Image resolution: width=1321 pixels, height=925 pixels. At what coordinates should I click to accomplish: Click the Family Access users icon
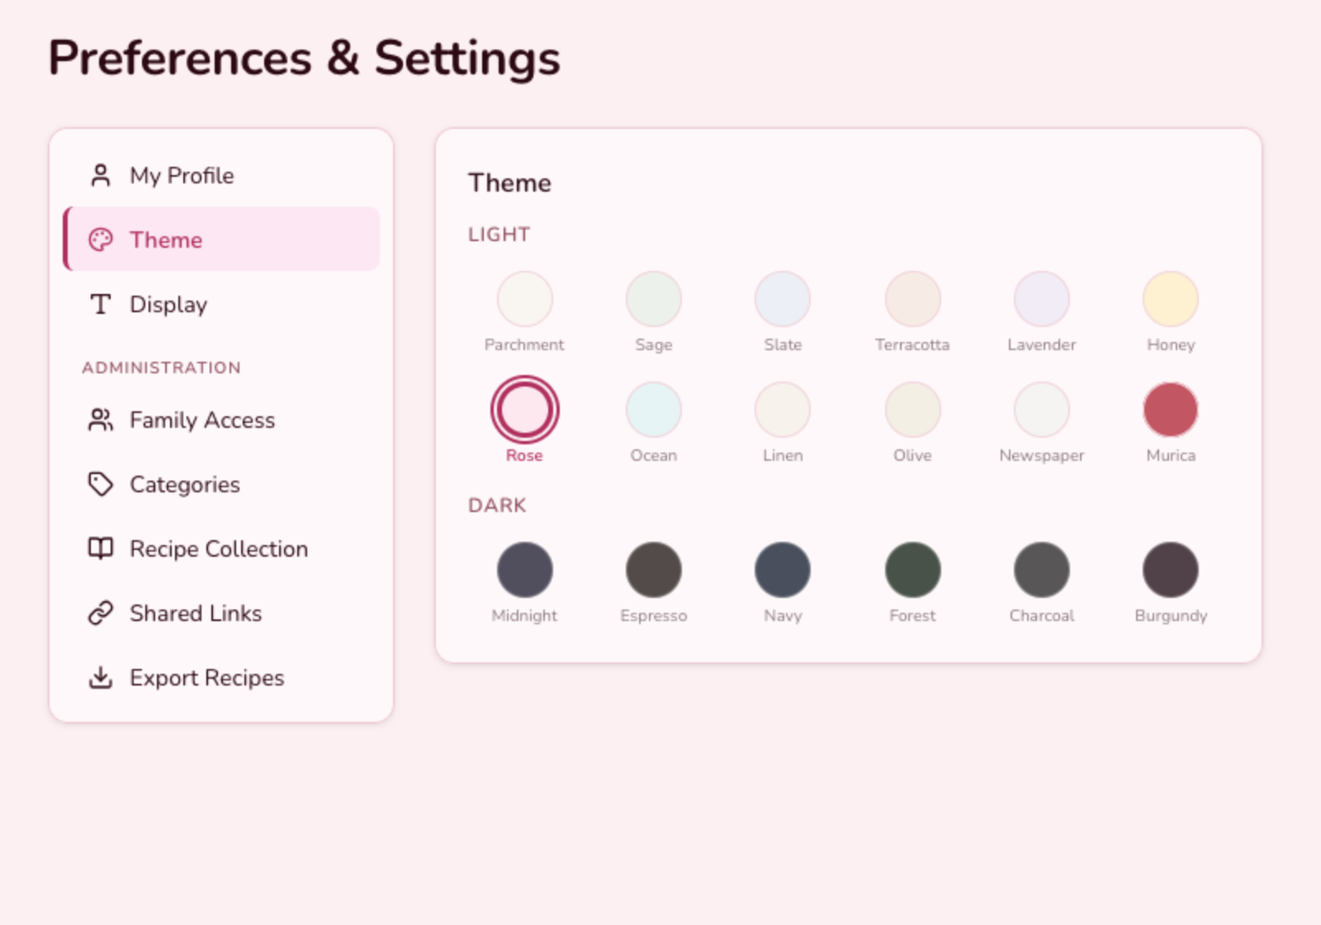point(101,420)
